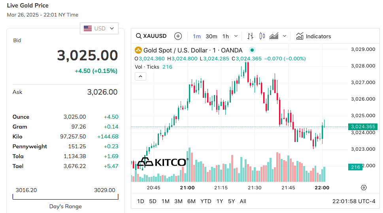Click the 22:01:58 UTC-4 timezone button

pyautogui.click(x=354, y=201)
